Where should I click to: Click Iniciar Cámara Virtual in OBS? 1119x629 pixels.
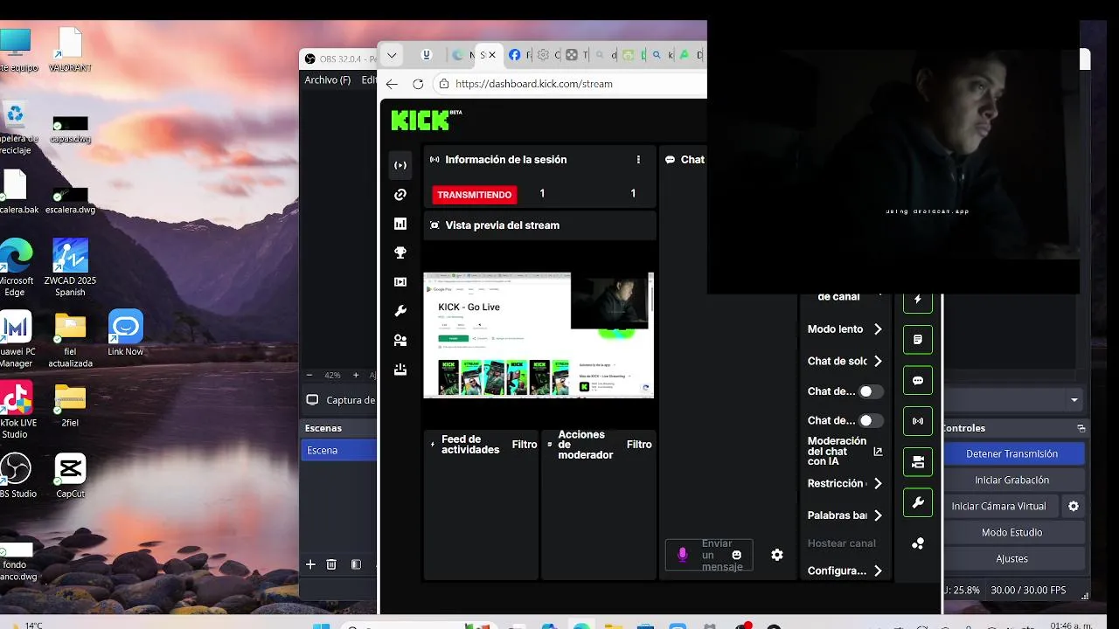pos(999,506)
